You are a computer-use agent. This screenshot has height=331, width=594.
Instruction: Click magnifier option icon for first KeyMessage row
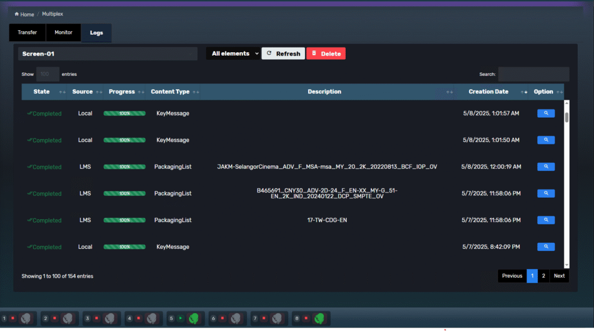pos(546,114)
